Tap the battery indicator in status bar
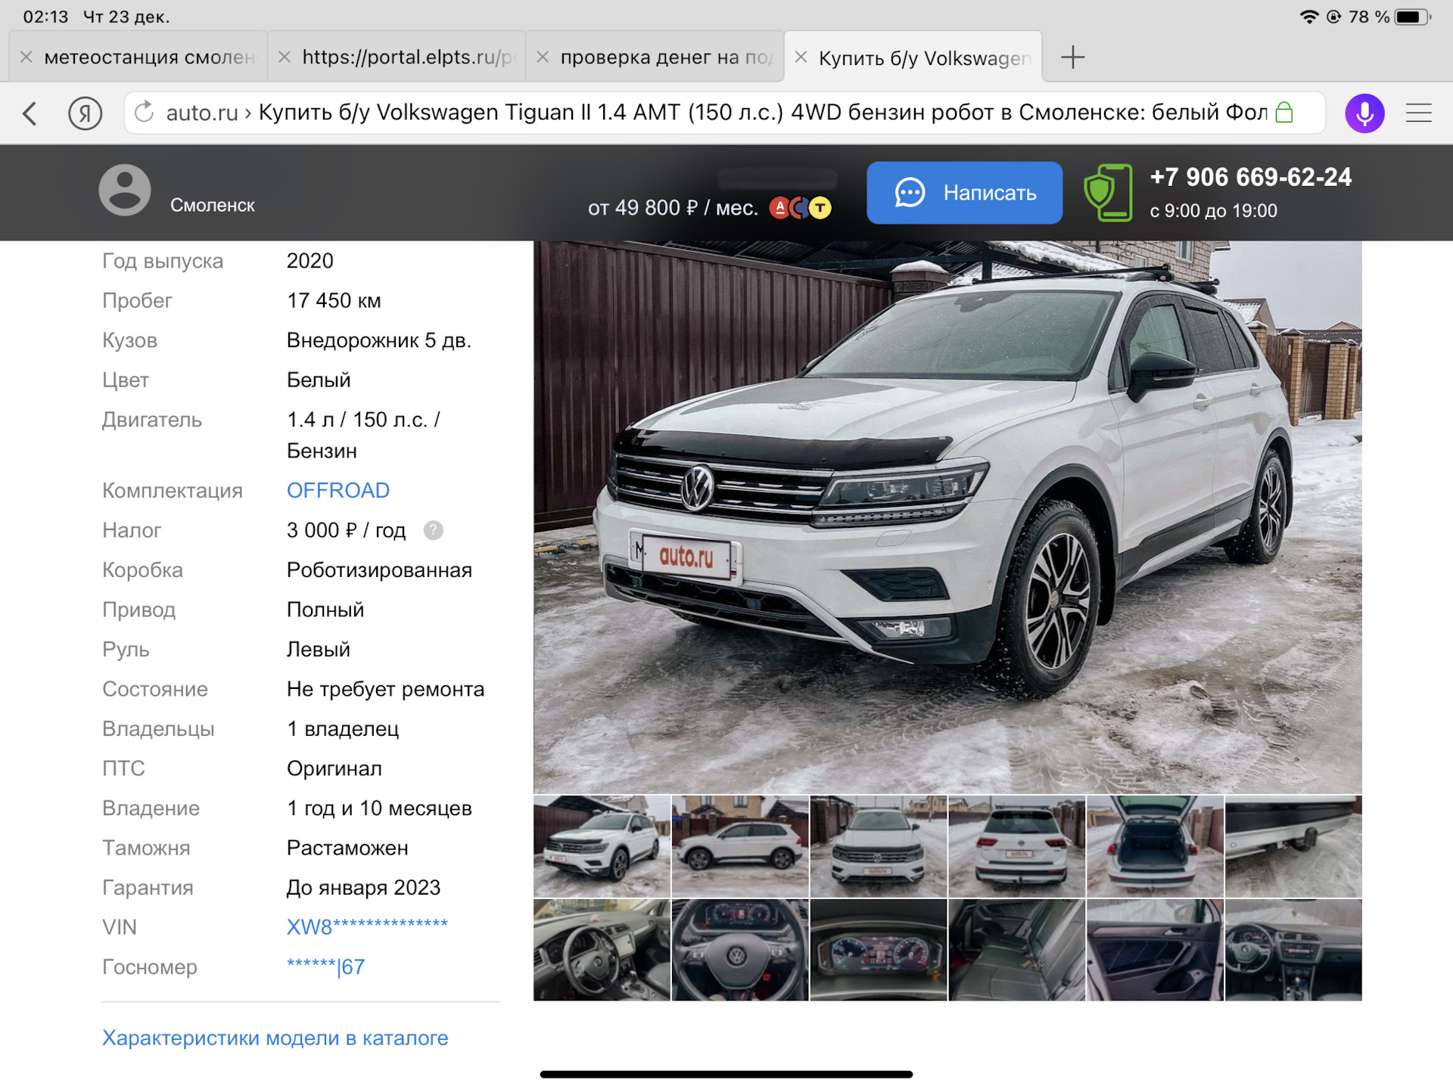 1413,17
